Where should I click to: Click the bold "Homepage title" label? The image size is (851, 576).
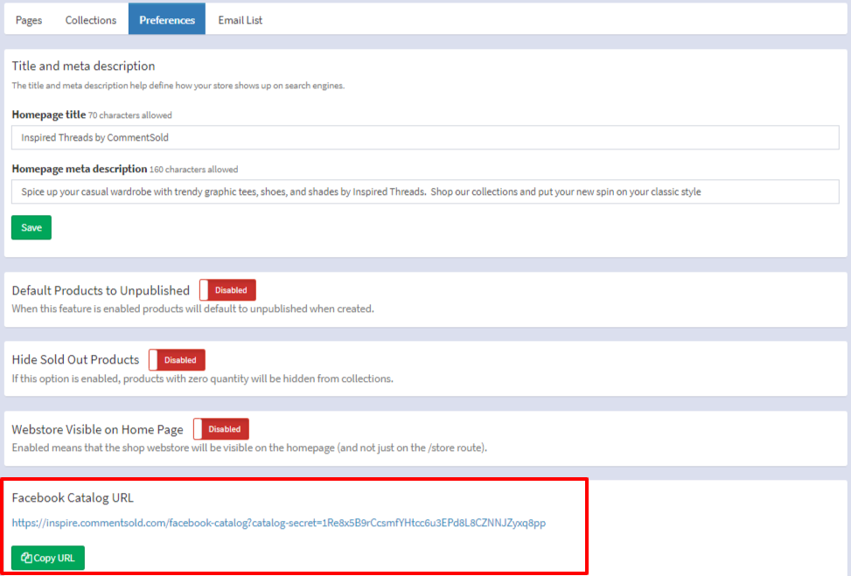point(49,115)
